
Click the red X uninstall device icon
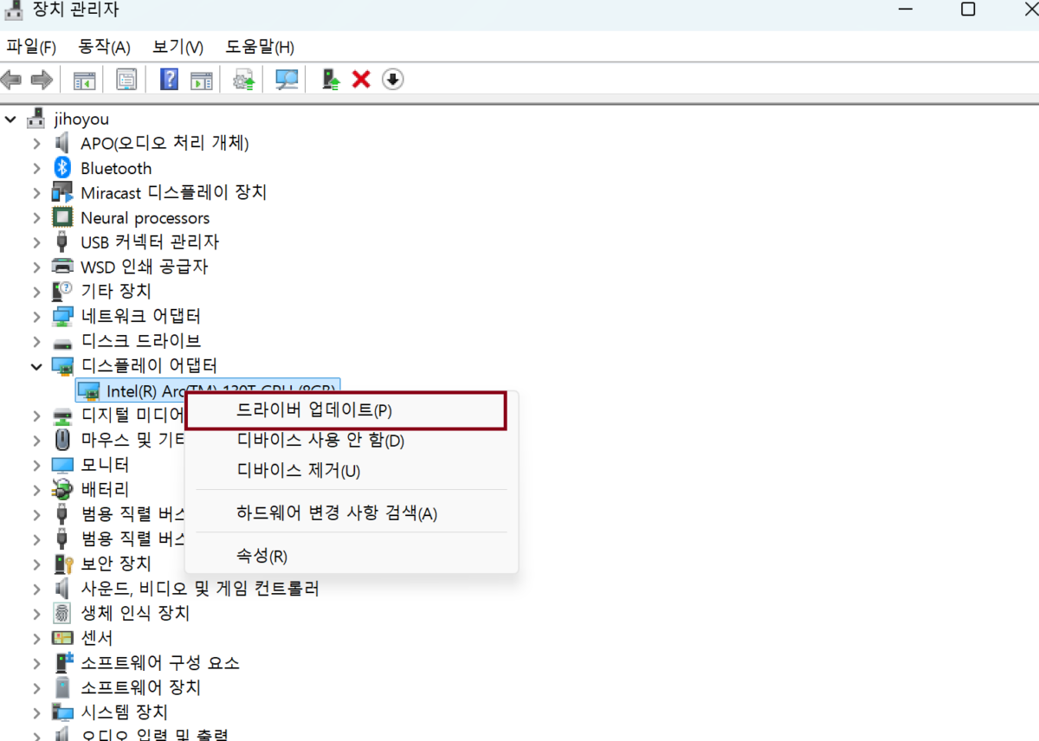(x=361, y=80)
